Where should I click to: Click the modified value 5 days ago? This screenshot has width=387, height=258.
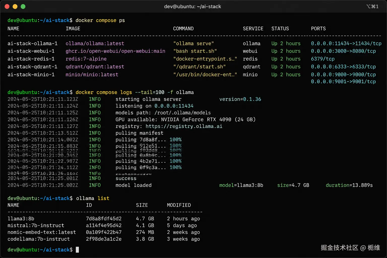pos(182,225)
